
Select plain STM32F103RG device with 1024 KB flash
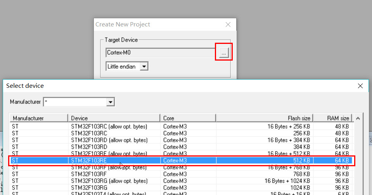pos(182,188)
